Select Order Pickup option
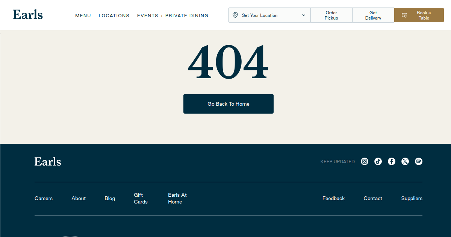This screenshot has width=451, height=237. point(331,15)
